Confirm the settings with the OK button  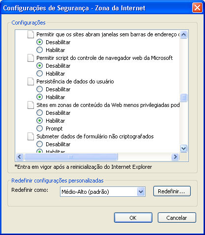[x=133, y=218]
